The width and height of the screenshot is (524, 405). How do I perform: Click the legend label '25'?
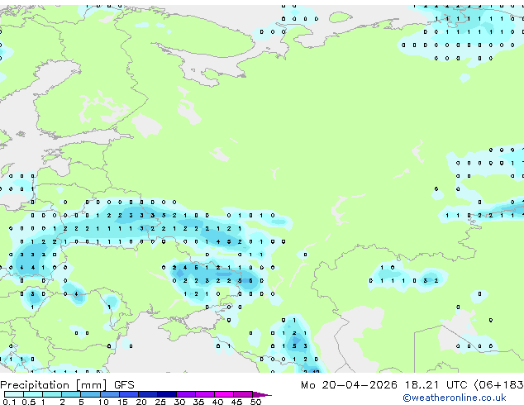pyautogui.click(x=160, y=402)
